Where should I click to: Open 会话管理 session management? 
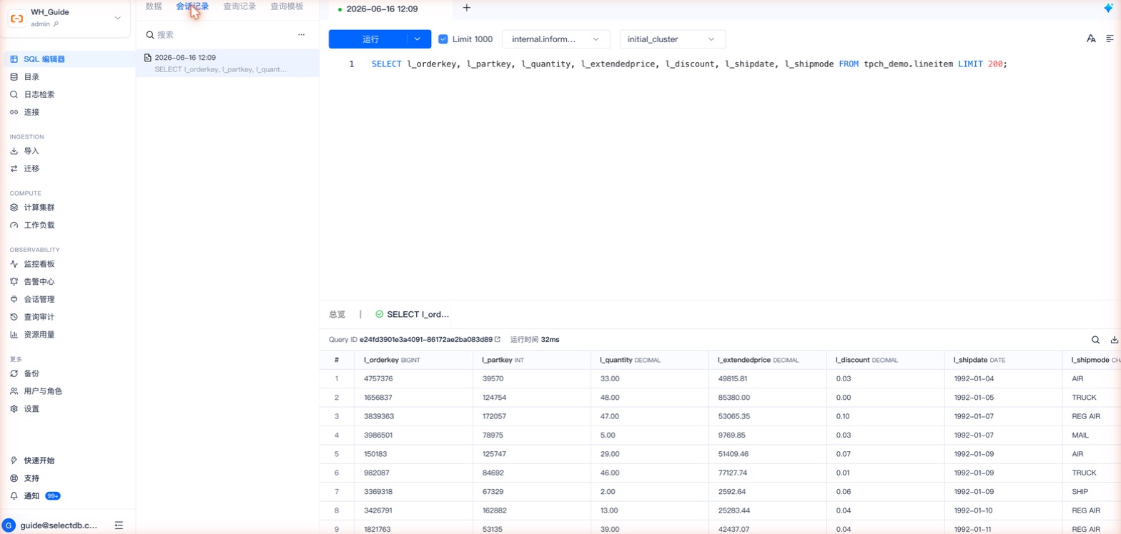[x=68, y=299]
